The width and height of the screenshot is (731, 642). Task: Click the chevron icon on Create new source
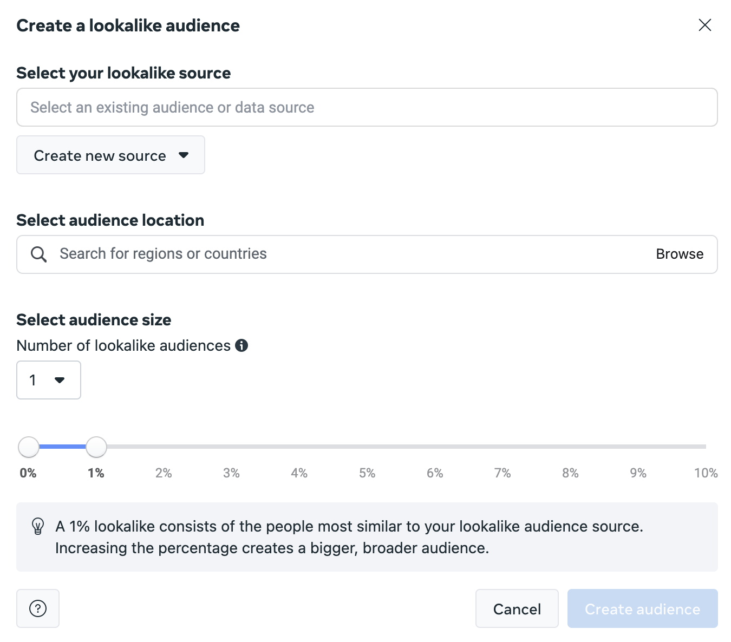tap(184, 155)
